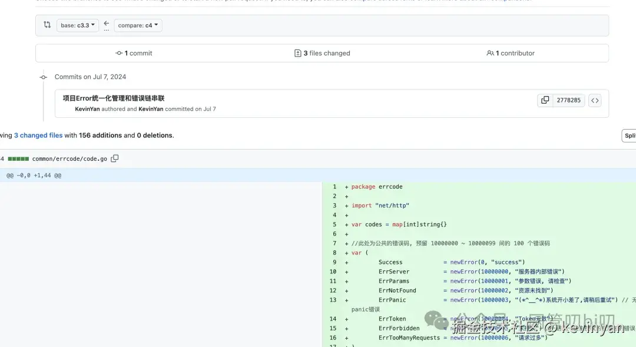The image size is (636, 347).
Task: Click the ErrParams definition line
Action: 475,281
